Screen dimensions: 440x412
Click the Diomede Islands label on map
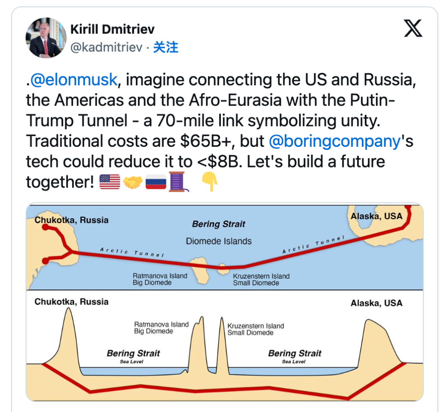coord(219,241)
